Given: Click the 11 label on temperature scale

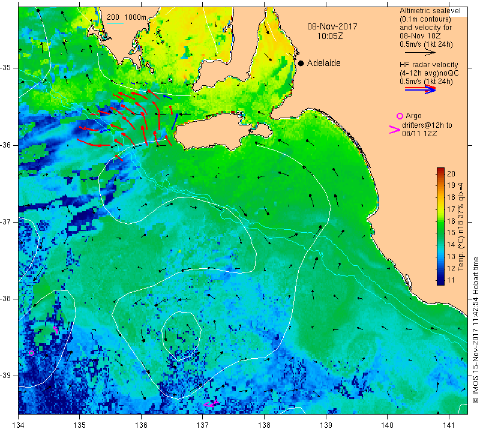Looking at the screenshot, I should click(451, 280).
